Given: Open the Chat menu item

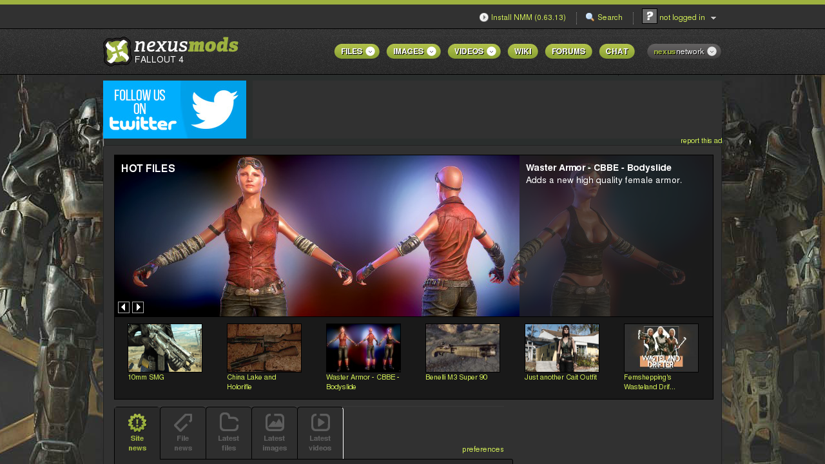Looking at the screenshot, I should point(617,52).
